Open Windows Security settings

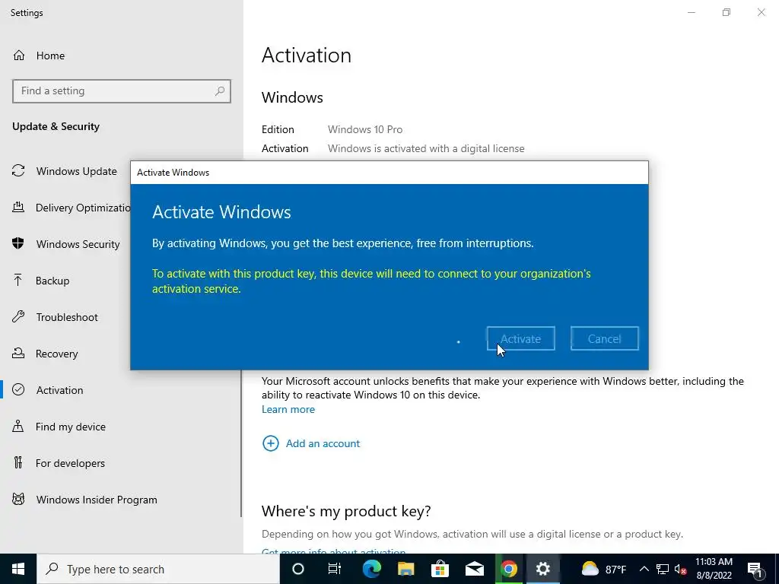tap(78, 244)
